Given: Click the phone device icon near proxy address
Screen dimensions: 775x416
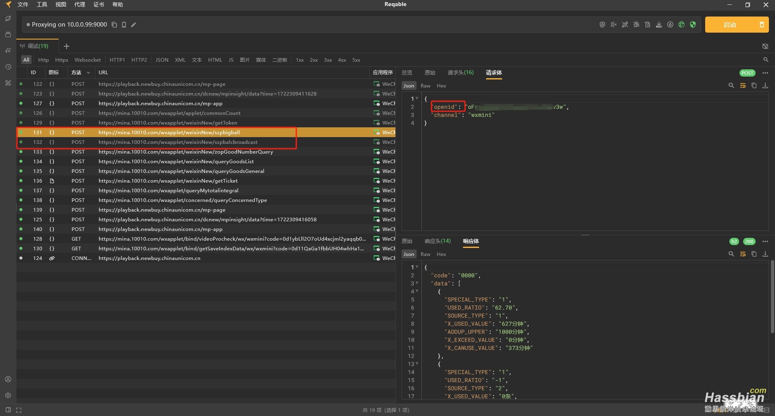Looking at the screenshot, I should click(x=124, y=25).
